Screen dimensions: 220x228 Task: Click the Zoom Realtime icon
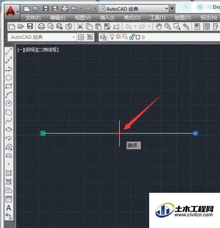[x=168, y=26]
